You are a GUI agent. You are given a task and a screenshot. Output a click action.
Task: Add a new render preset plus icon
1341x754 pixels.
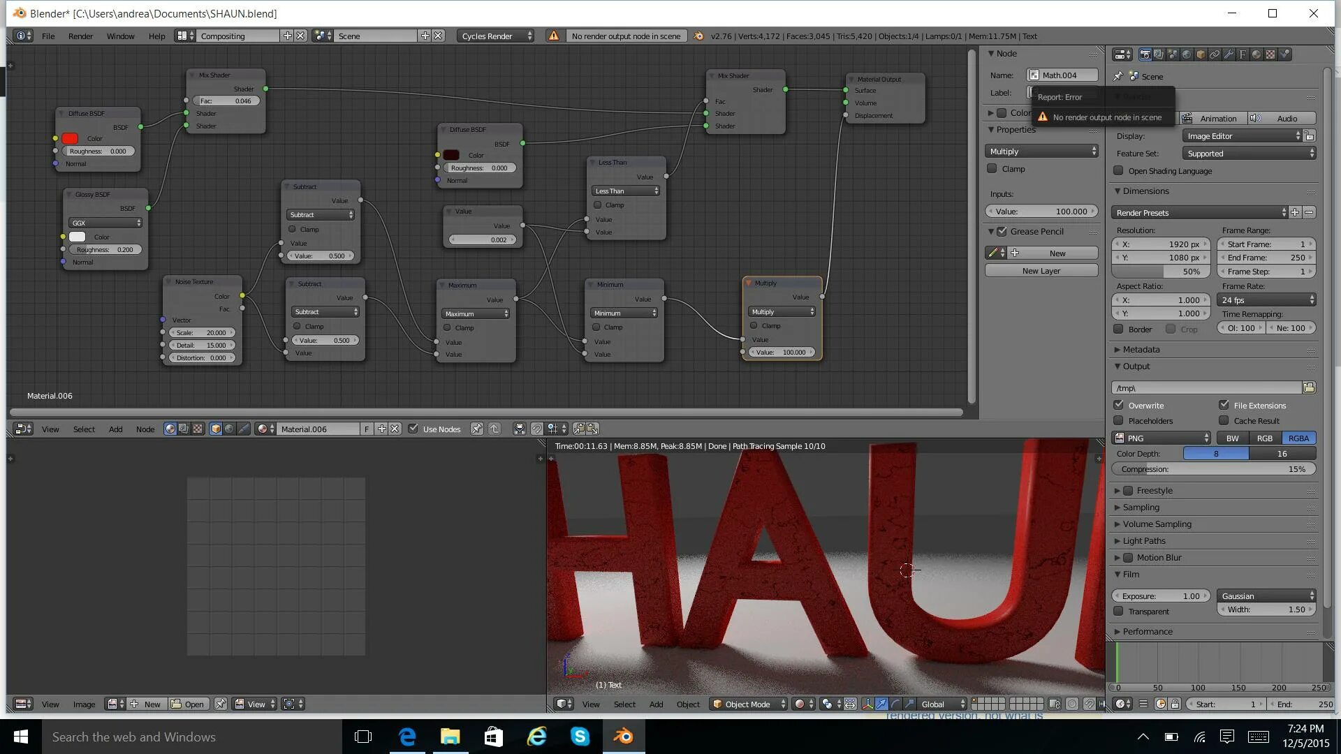point(1295,212)
